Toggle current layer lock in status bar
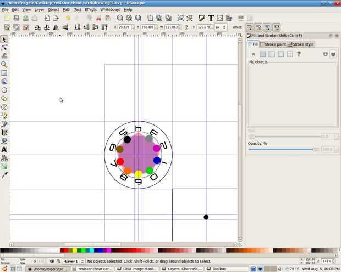The width and height of the screenshot is (341, 272). [58, 262]
